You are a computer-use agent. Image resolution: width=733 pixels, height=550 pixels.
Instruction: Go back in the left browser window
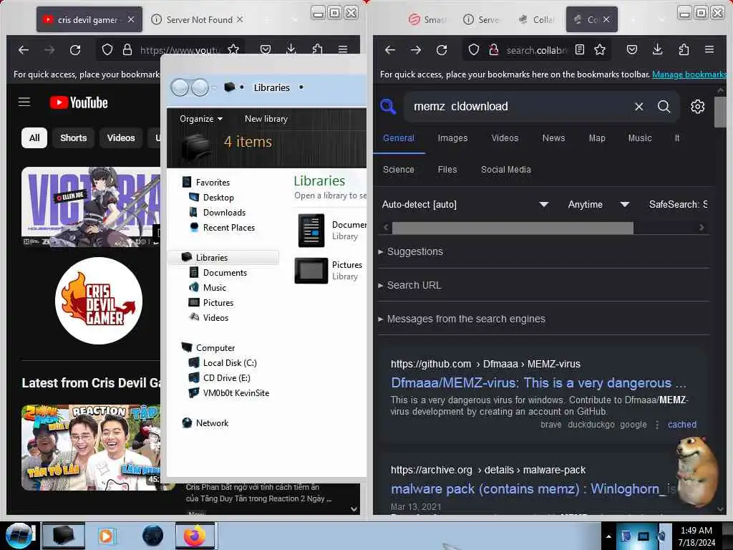[24, 49]
